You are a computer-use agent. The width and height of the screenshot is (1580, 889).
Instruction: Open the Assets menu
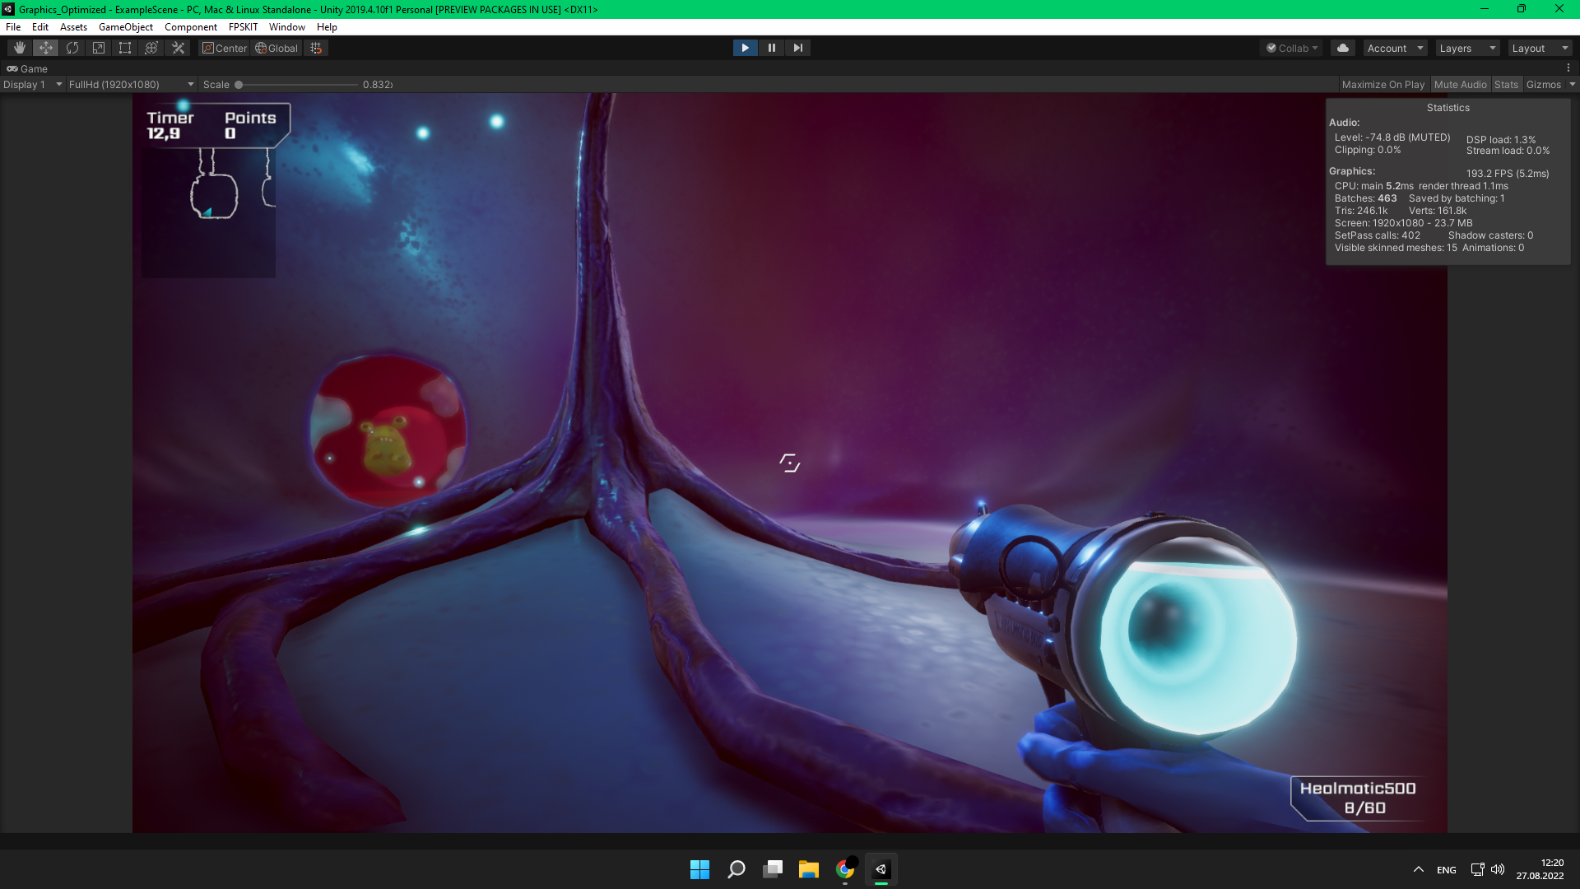[x=73, y=26]
